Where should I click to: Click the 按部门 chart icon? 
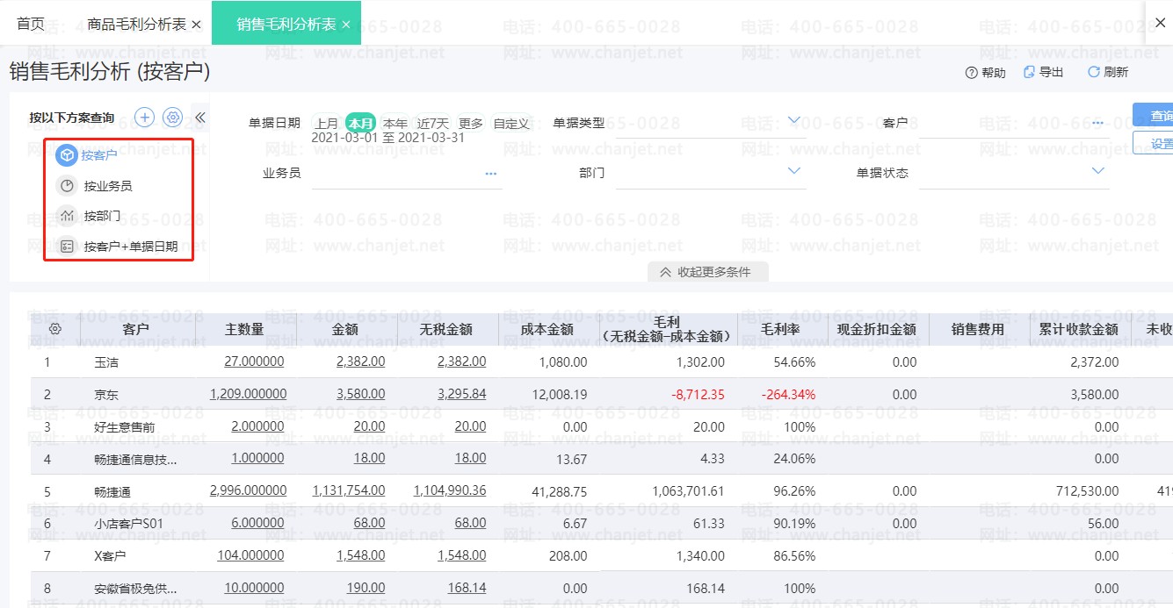67,216
